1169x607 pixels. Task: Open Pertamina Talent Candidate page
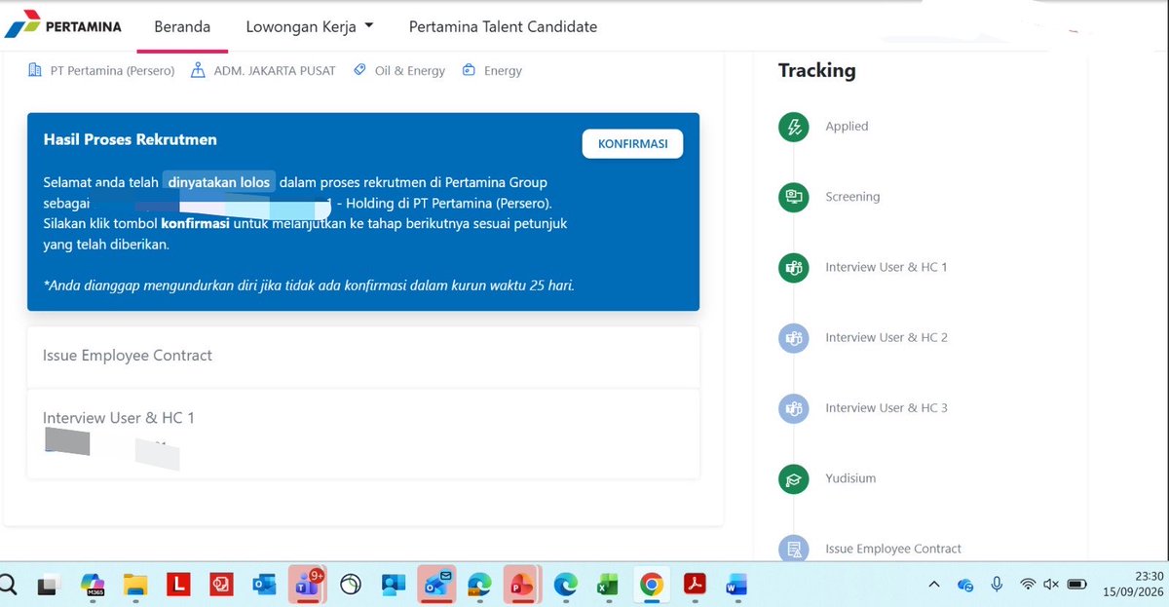click(x=503, y=27)
